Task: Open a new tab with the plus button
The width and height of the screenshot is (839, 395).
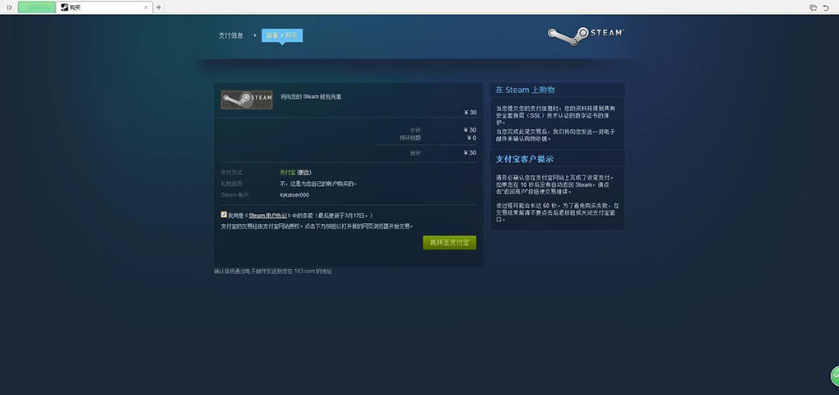Action: point(159,7)
